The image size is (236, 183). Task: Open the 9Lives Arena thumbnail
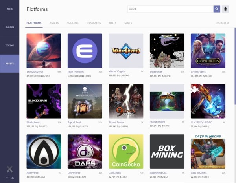pyautogui.click(x=126, y=101)
